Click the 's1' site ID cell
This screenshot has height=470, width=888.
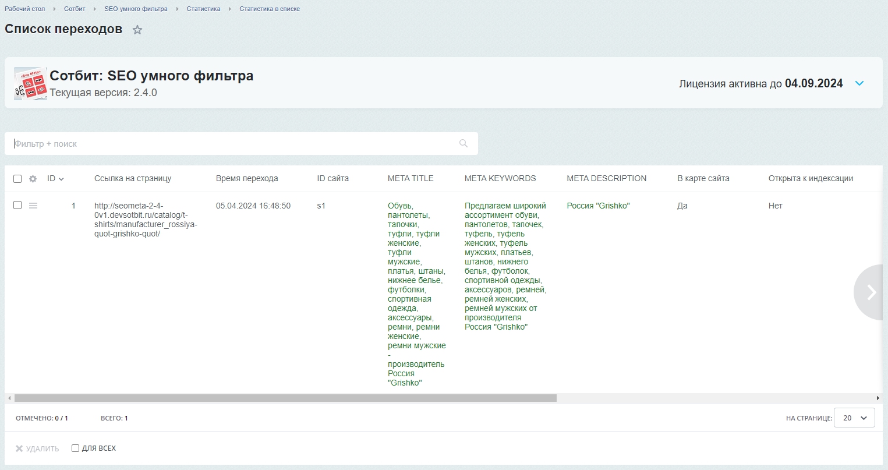321,206
